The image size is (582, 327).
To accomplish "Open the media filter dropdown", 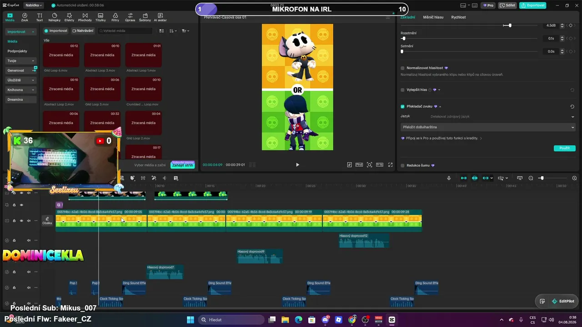I will pos(186,31).
